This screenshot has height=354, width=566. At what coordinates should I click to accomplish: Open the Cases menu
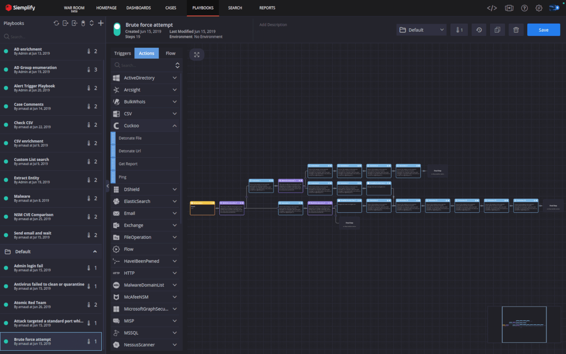point(170,8)
